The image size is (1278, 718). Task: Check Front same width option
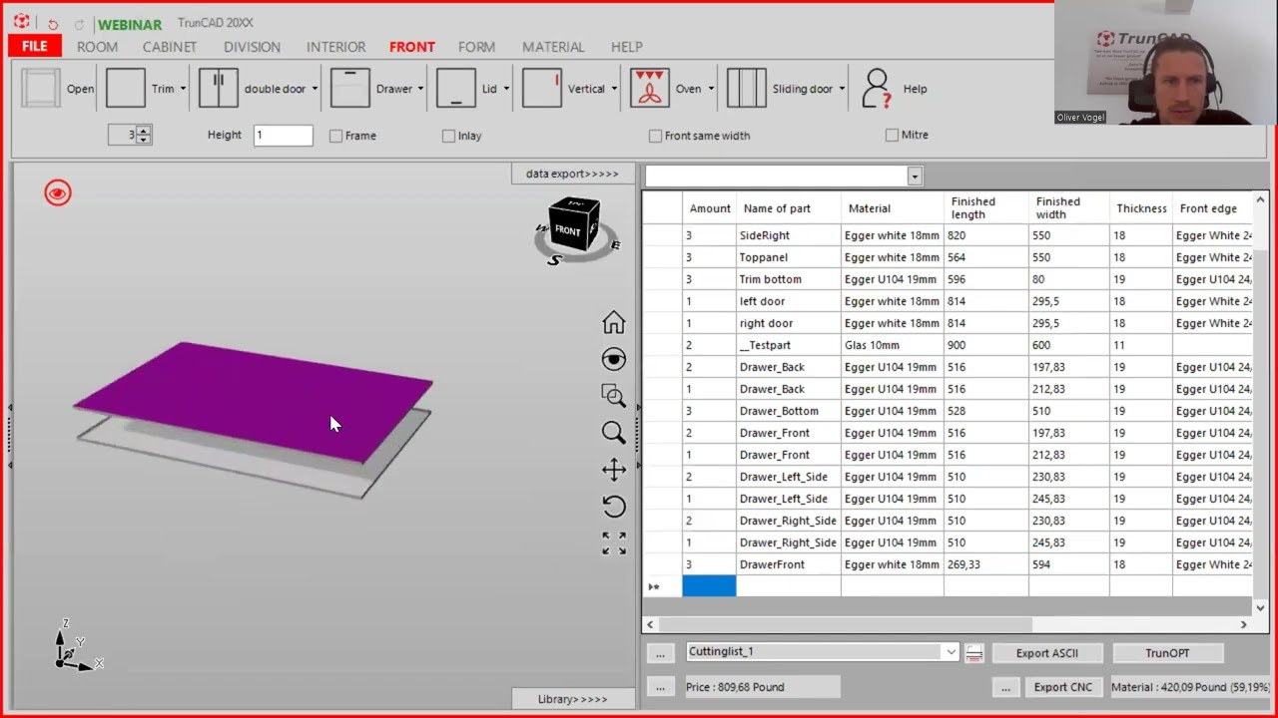[655, 136]
